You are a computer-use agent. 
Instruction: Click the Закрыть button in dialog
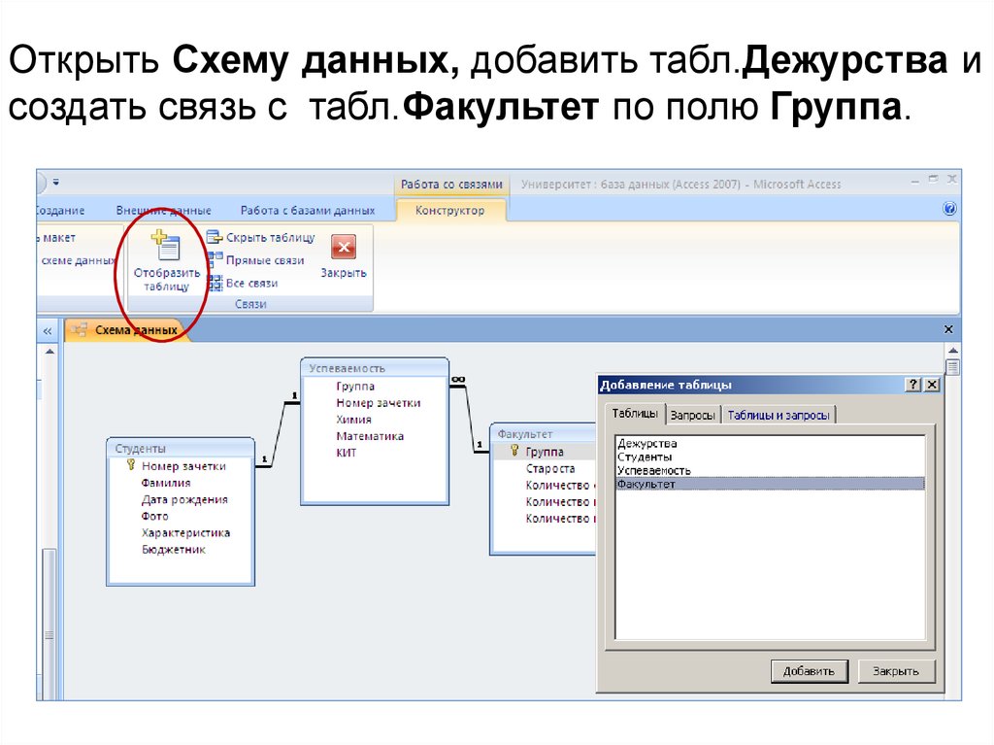click(896, 671)
